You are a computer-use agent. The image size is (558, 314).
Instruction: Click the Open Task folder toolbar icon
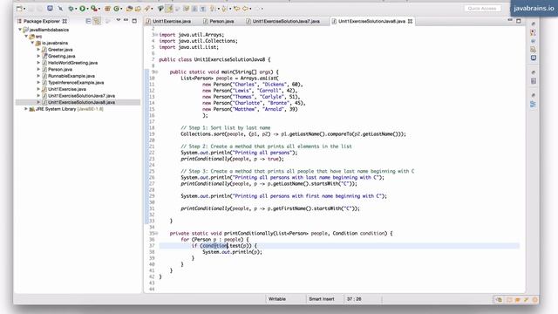(138, 9)
